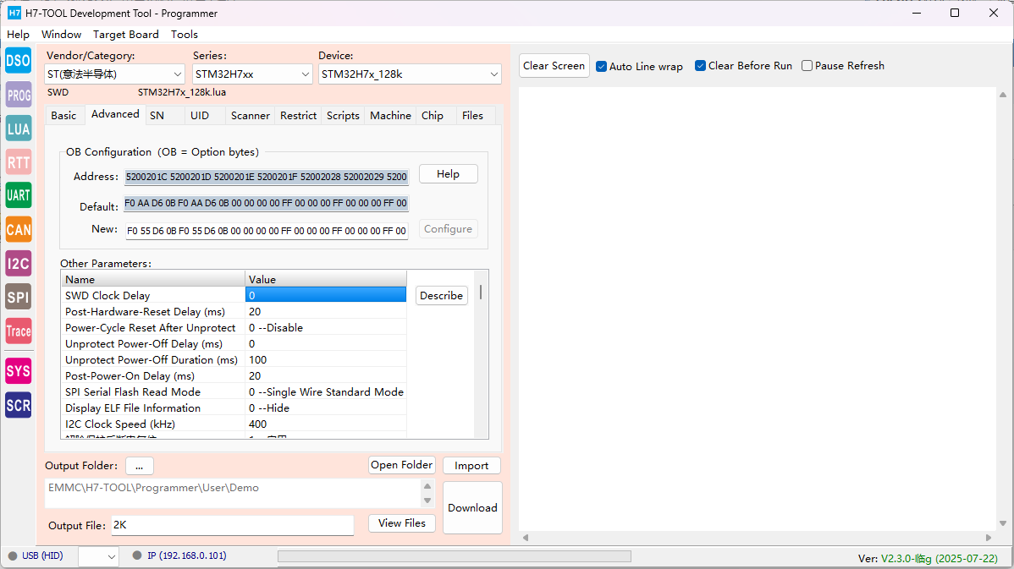This screenshot has height=569, width=1014.
Task: Open the SCR screen module
Action: click(18, 406)
